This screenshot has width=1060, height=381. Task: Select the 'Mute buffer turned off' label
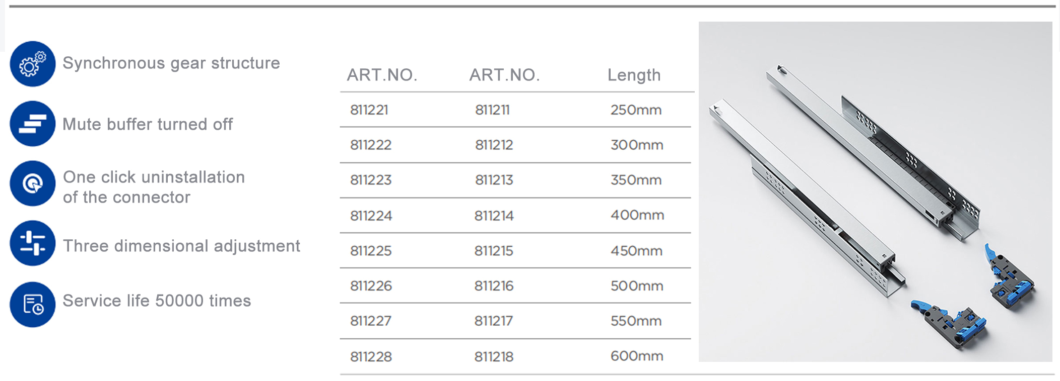(x=148, y=124)
